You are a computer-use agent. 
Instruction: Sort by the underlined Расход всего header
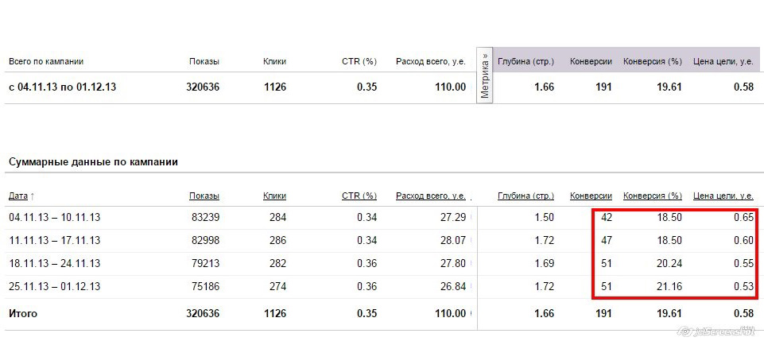click(430, 196)
